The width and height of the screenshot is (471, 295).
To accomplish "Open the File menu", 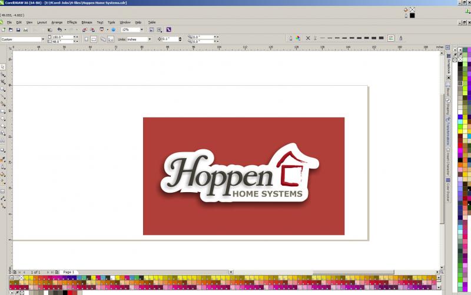I will (x=9, y=22).
